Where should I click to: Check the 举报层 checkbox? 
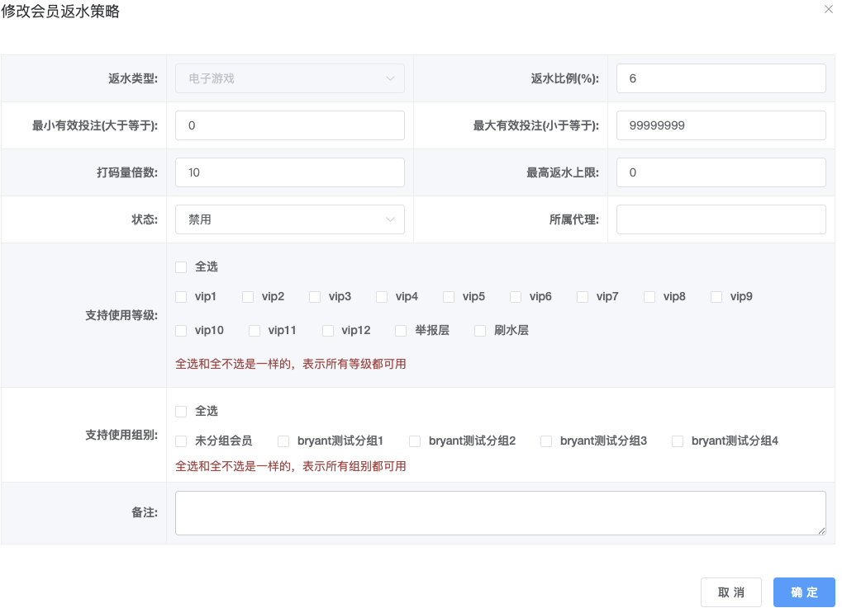click(401, 331)
